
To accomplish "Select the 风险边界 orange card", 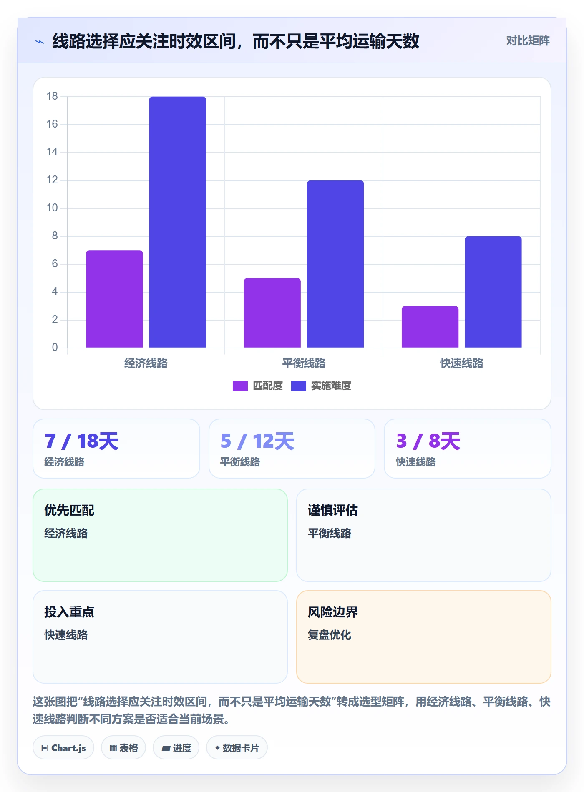I will coord(424,637).
